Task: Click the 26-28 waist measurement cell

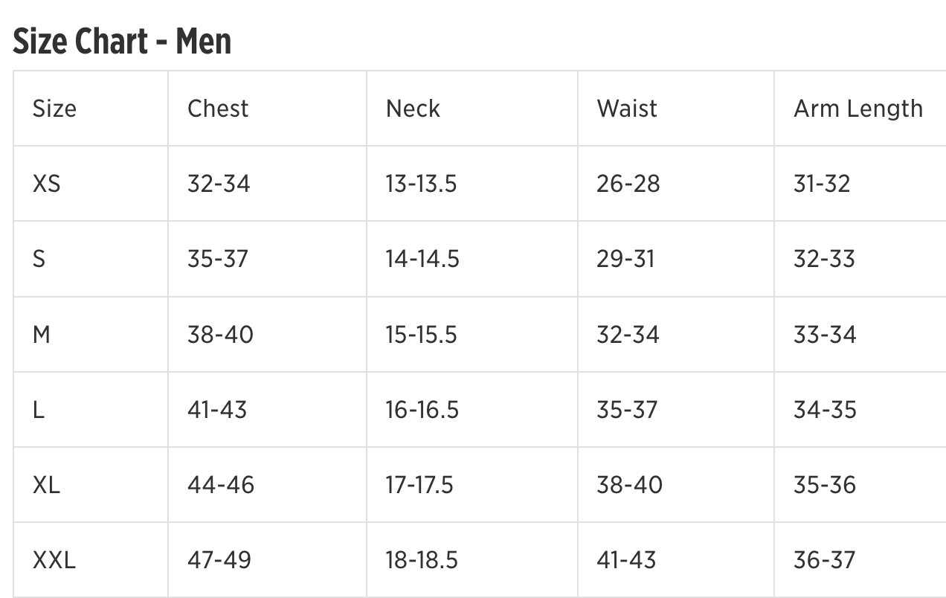Action: click(x=628, y=184)
